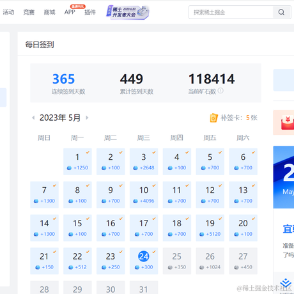
Task: Click the 周日 column header
Action: [44, 138]
